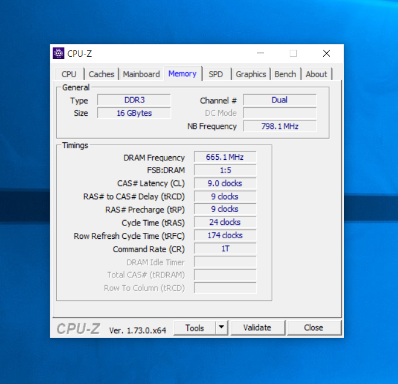The width and height of the screenshot is (398, 384).
Task: Click the 9.0 clocks CAS# Latency value
Action: (225, 183)
